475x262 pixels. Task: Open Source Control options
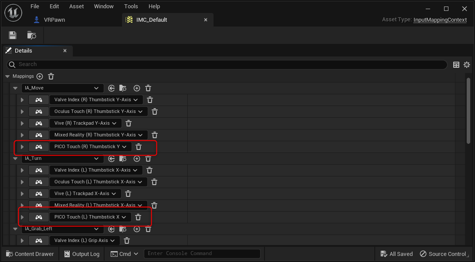click(443, 254)
